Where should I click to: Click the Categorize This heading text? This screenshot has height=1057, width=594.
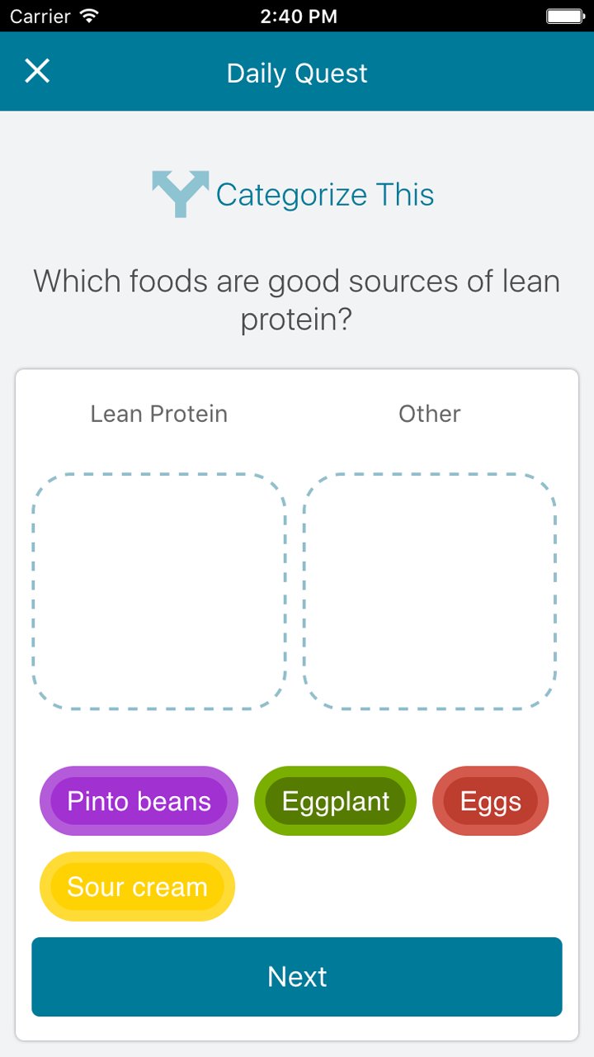tap(325, 195)
